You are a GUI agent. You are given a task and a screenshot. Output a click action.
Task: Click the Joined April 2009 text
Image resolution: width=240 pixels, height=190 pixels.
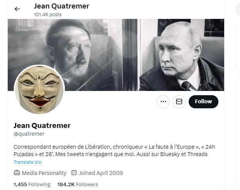[x=101, y=173]
